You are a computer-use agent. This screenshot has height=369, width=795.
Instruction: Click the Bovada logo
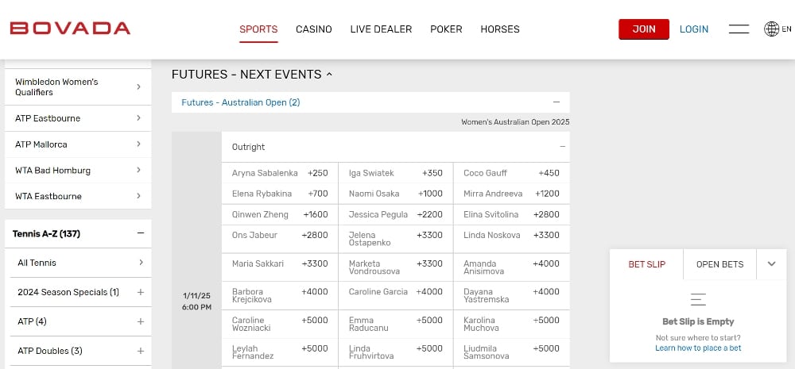(70, 29)
